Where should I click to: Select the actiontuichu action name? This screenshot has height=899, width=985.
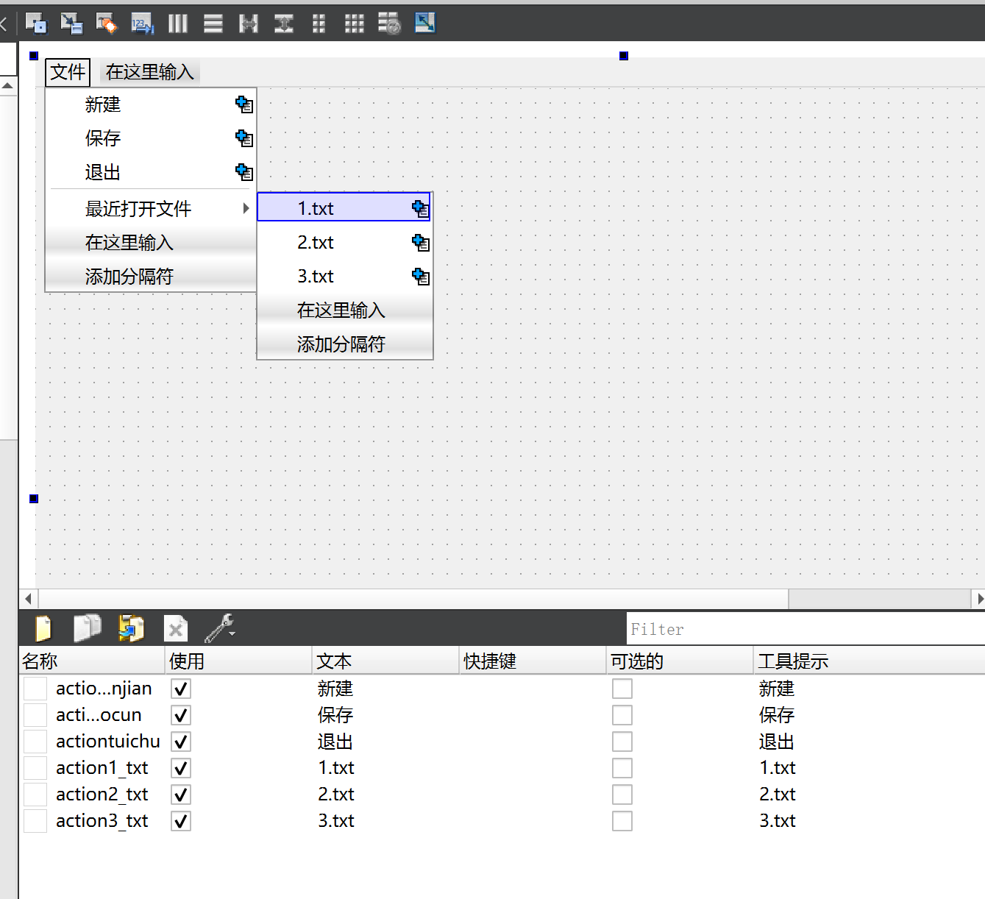(108, 742)
